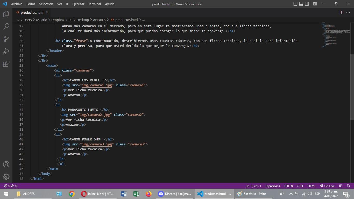Change end of line via CRLF
Screen dimensions: 354x199
[x=300, y=186]
